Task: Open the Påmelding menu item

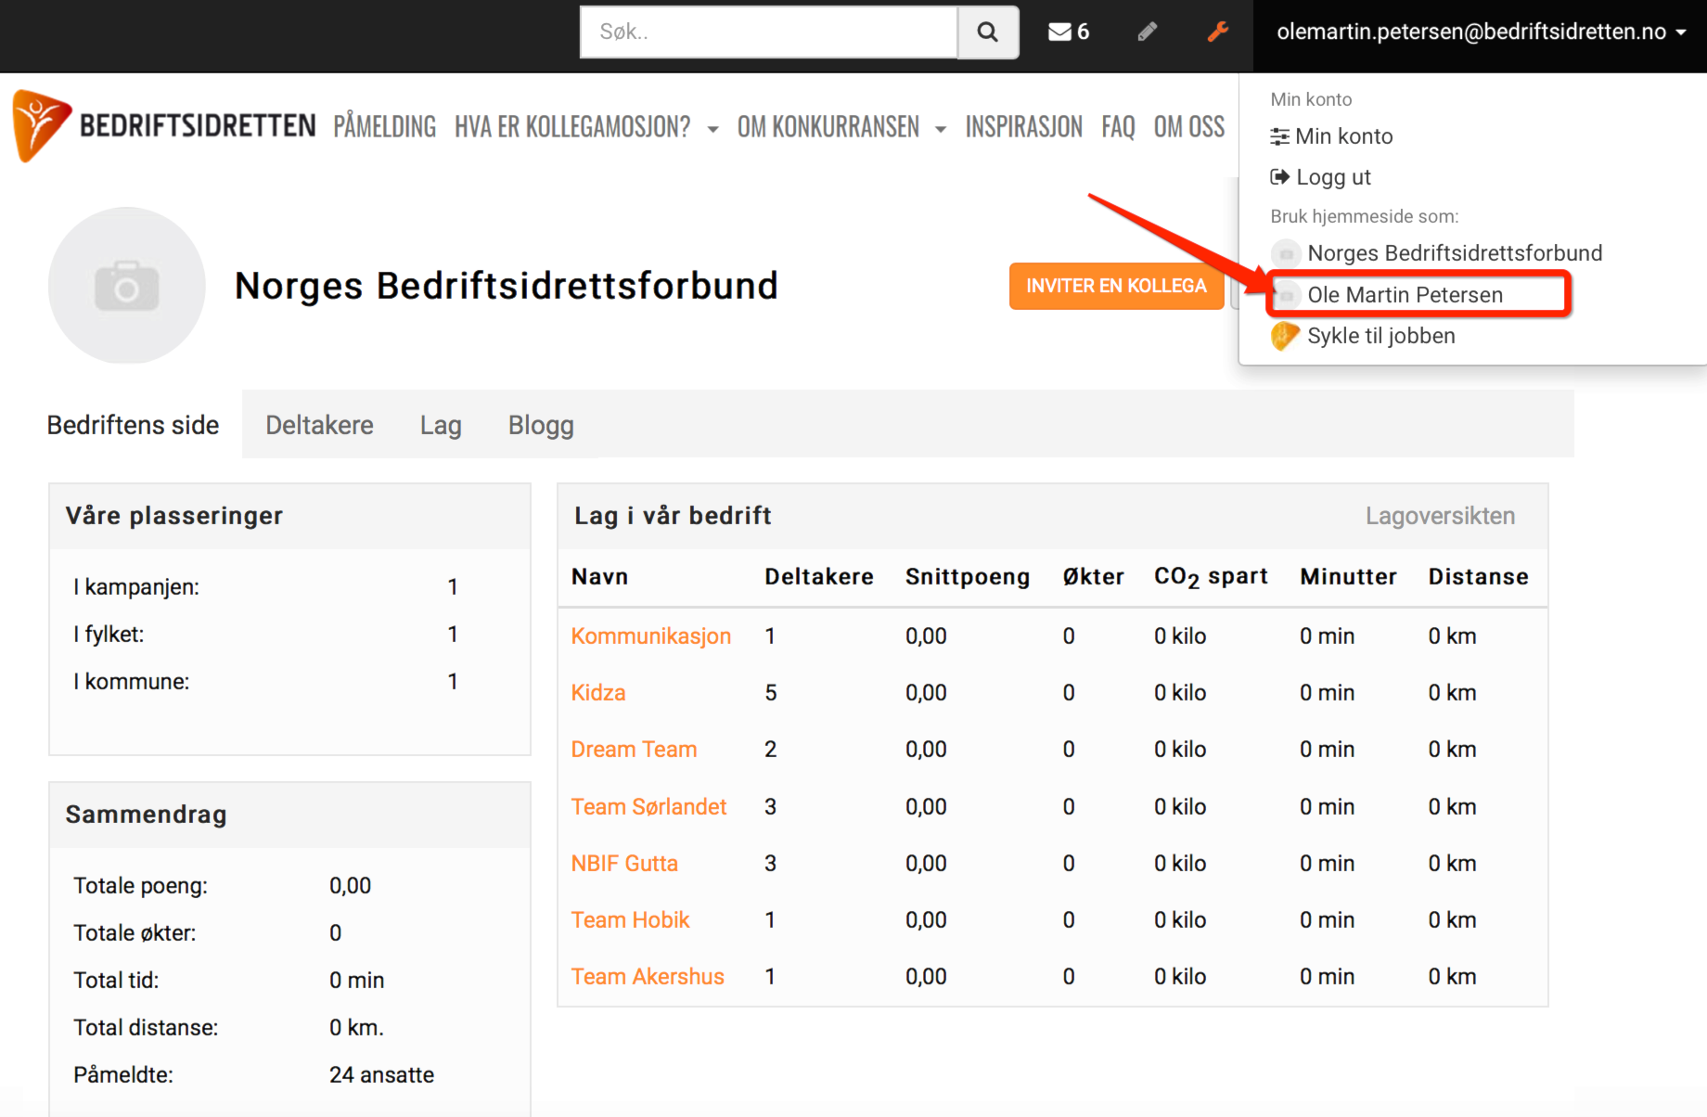Action: (385, 126)
